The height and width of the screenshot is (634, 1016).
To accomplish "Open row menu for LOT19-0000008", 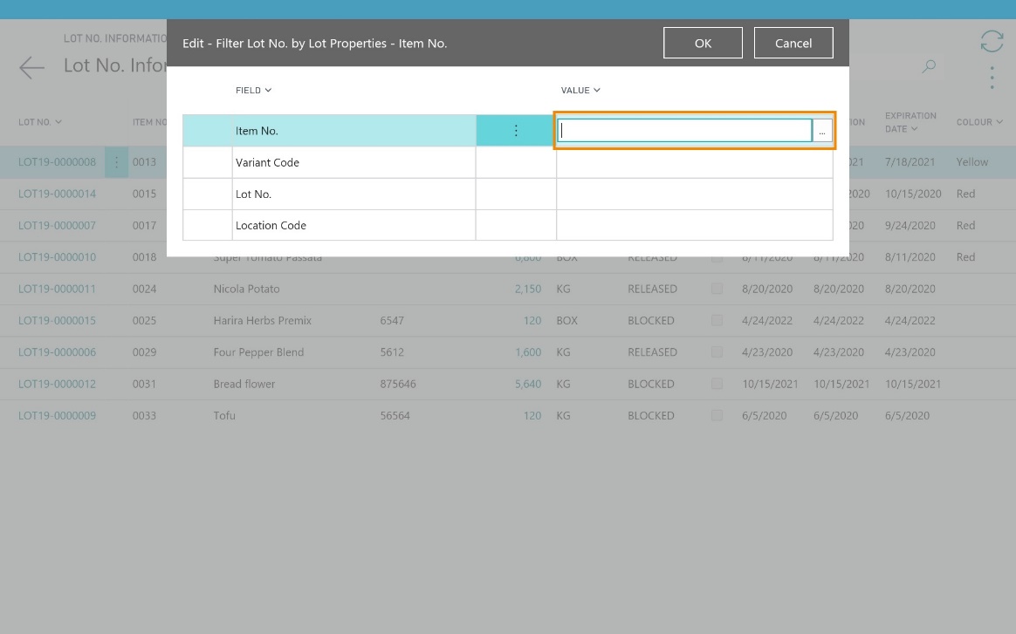I will click(x=116, y=162).
